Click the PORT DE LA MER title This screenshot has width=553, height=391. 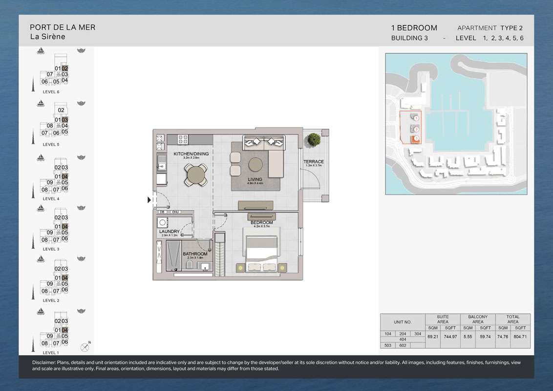63,27
